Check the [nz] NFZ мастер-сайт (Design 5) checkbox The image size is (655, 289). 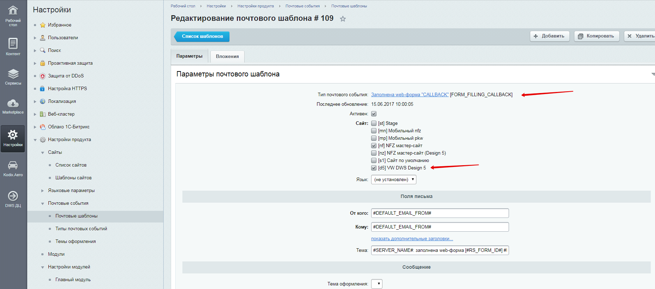(x=374, y=153)
